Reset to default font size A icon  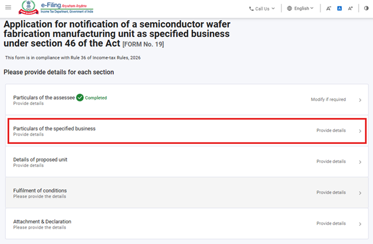tap(340, 8)
